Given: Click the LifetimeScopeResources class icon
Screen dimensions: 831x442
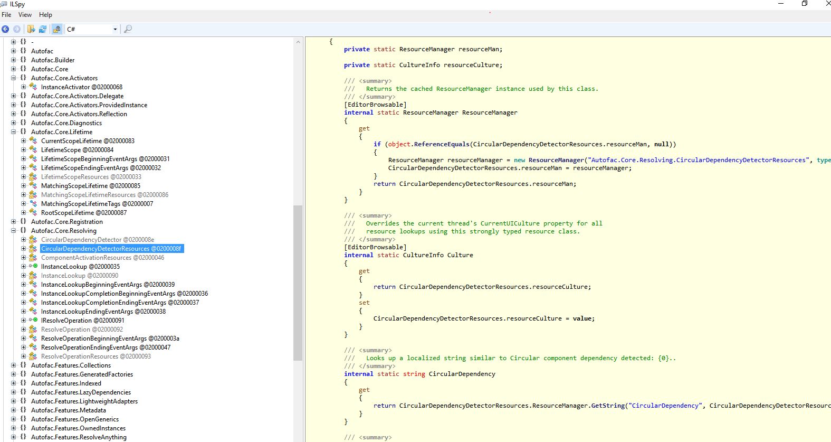Looking at the screenshot, I should coord(33,177).
